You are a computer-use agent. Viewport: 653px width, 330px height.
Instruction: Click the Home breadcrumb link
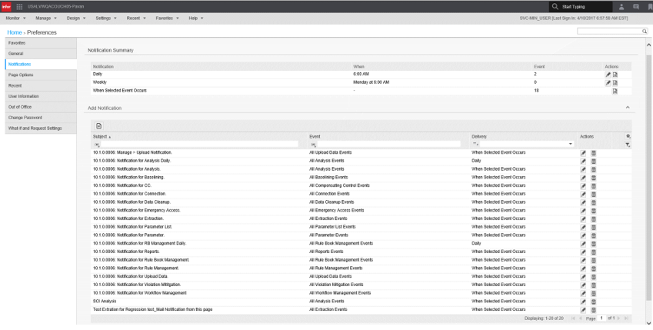point(14,32)
